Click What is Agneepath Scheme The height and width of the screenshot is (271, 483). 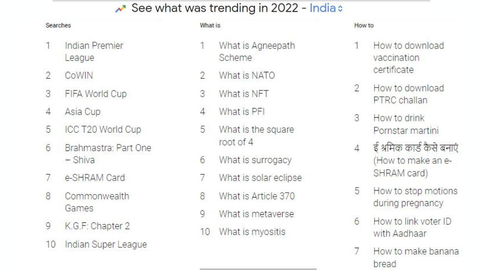(256, 51)
